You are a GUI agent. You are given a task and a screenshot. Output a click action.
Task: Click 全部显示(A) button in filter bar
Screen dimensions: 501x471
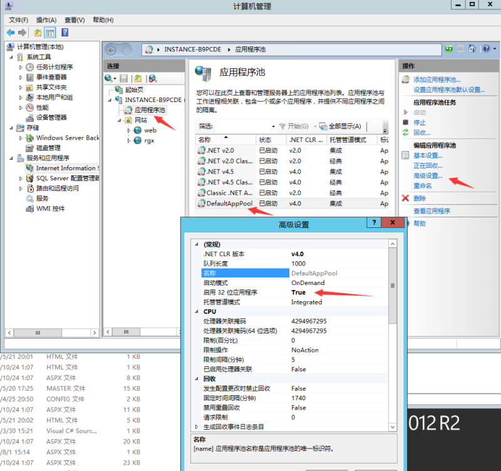pyautogui.click(x=340, y=127)
